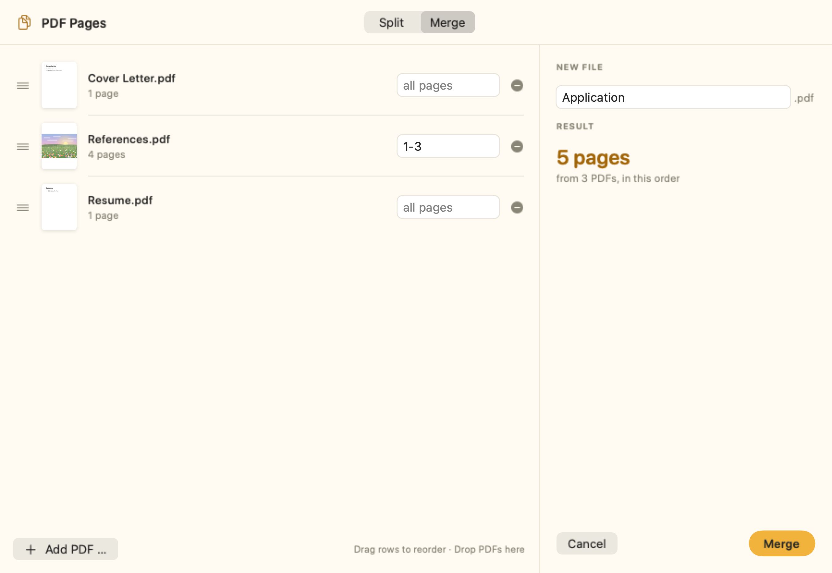Edit the Application file name field
Screen dimensions: 832x573
[673, 97]
